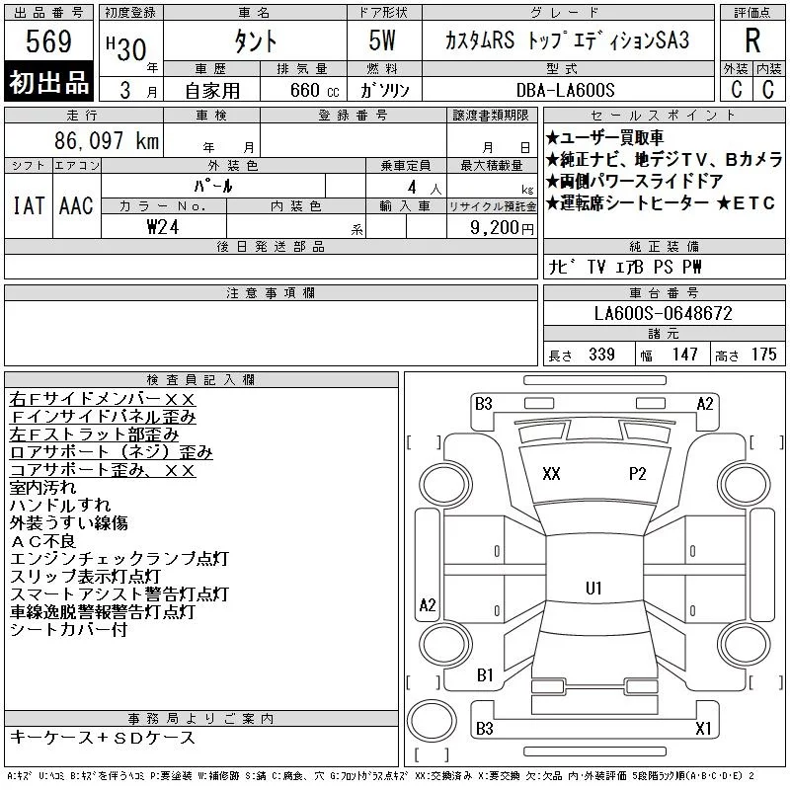Click the vehicle history value 自家用
The height and width of the screenshot is (790, 790).
(x=212, y=91)
